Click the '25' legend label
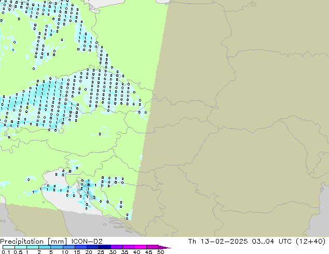Viewport: 329px width, 254px height. click(101, 252)
